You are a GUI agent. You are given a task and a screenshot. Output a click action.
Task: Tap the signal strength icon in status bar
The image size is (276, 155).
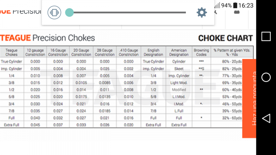pos(217,6)
